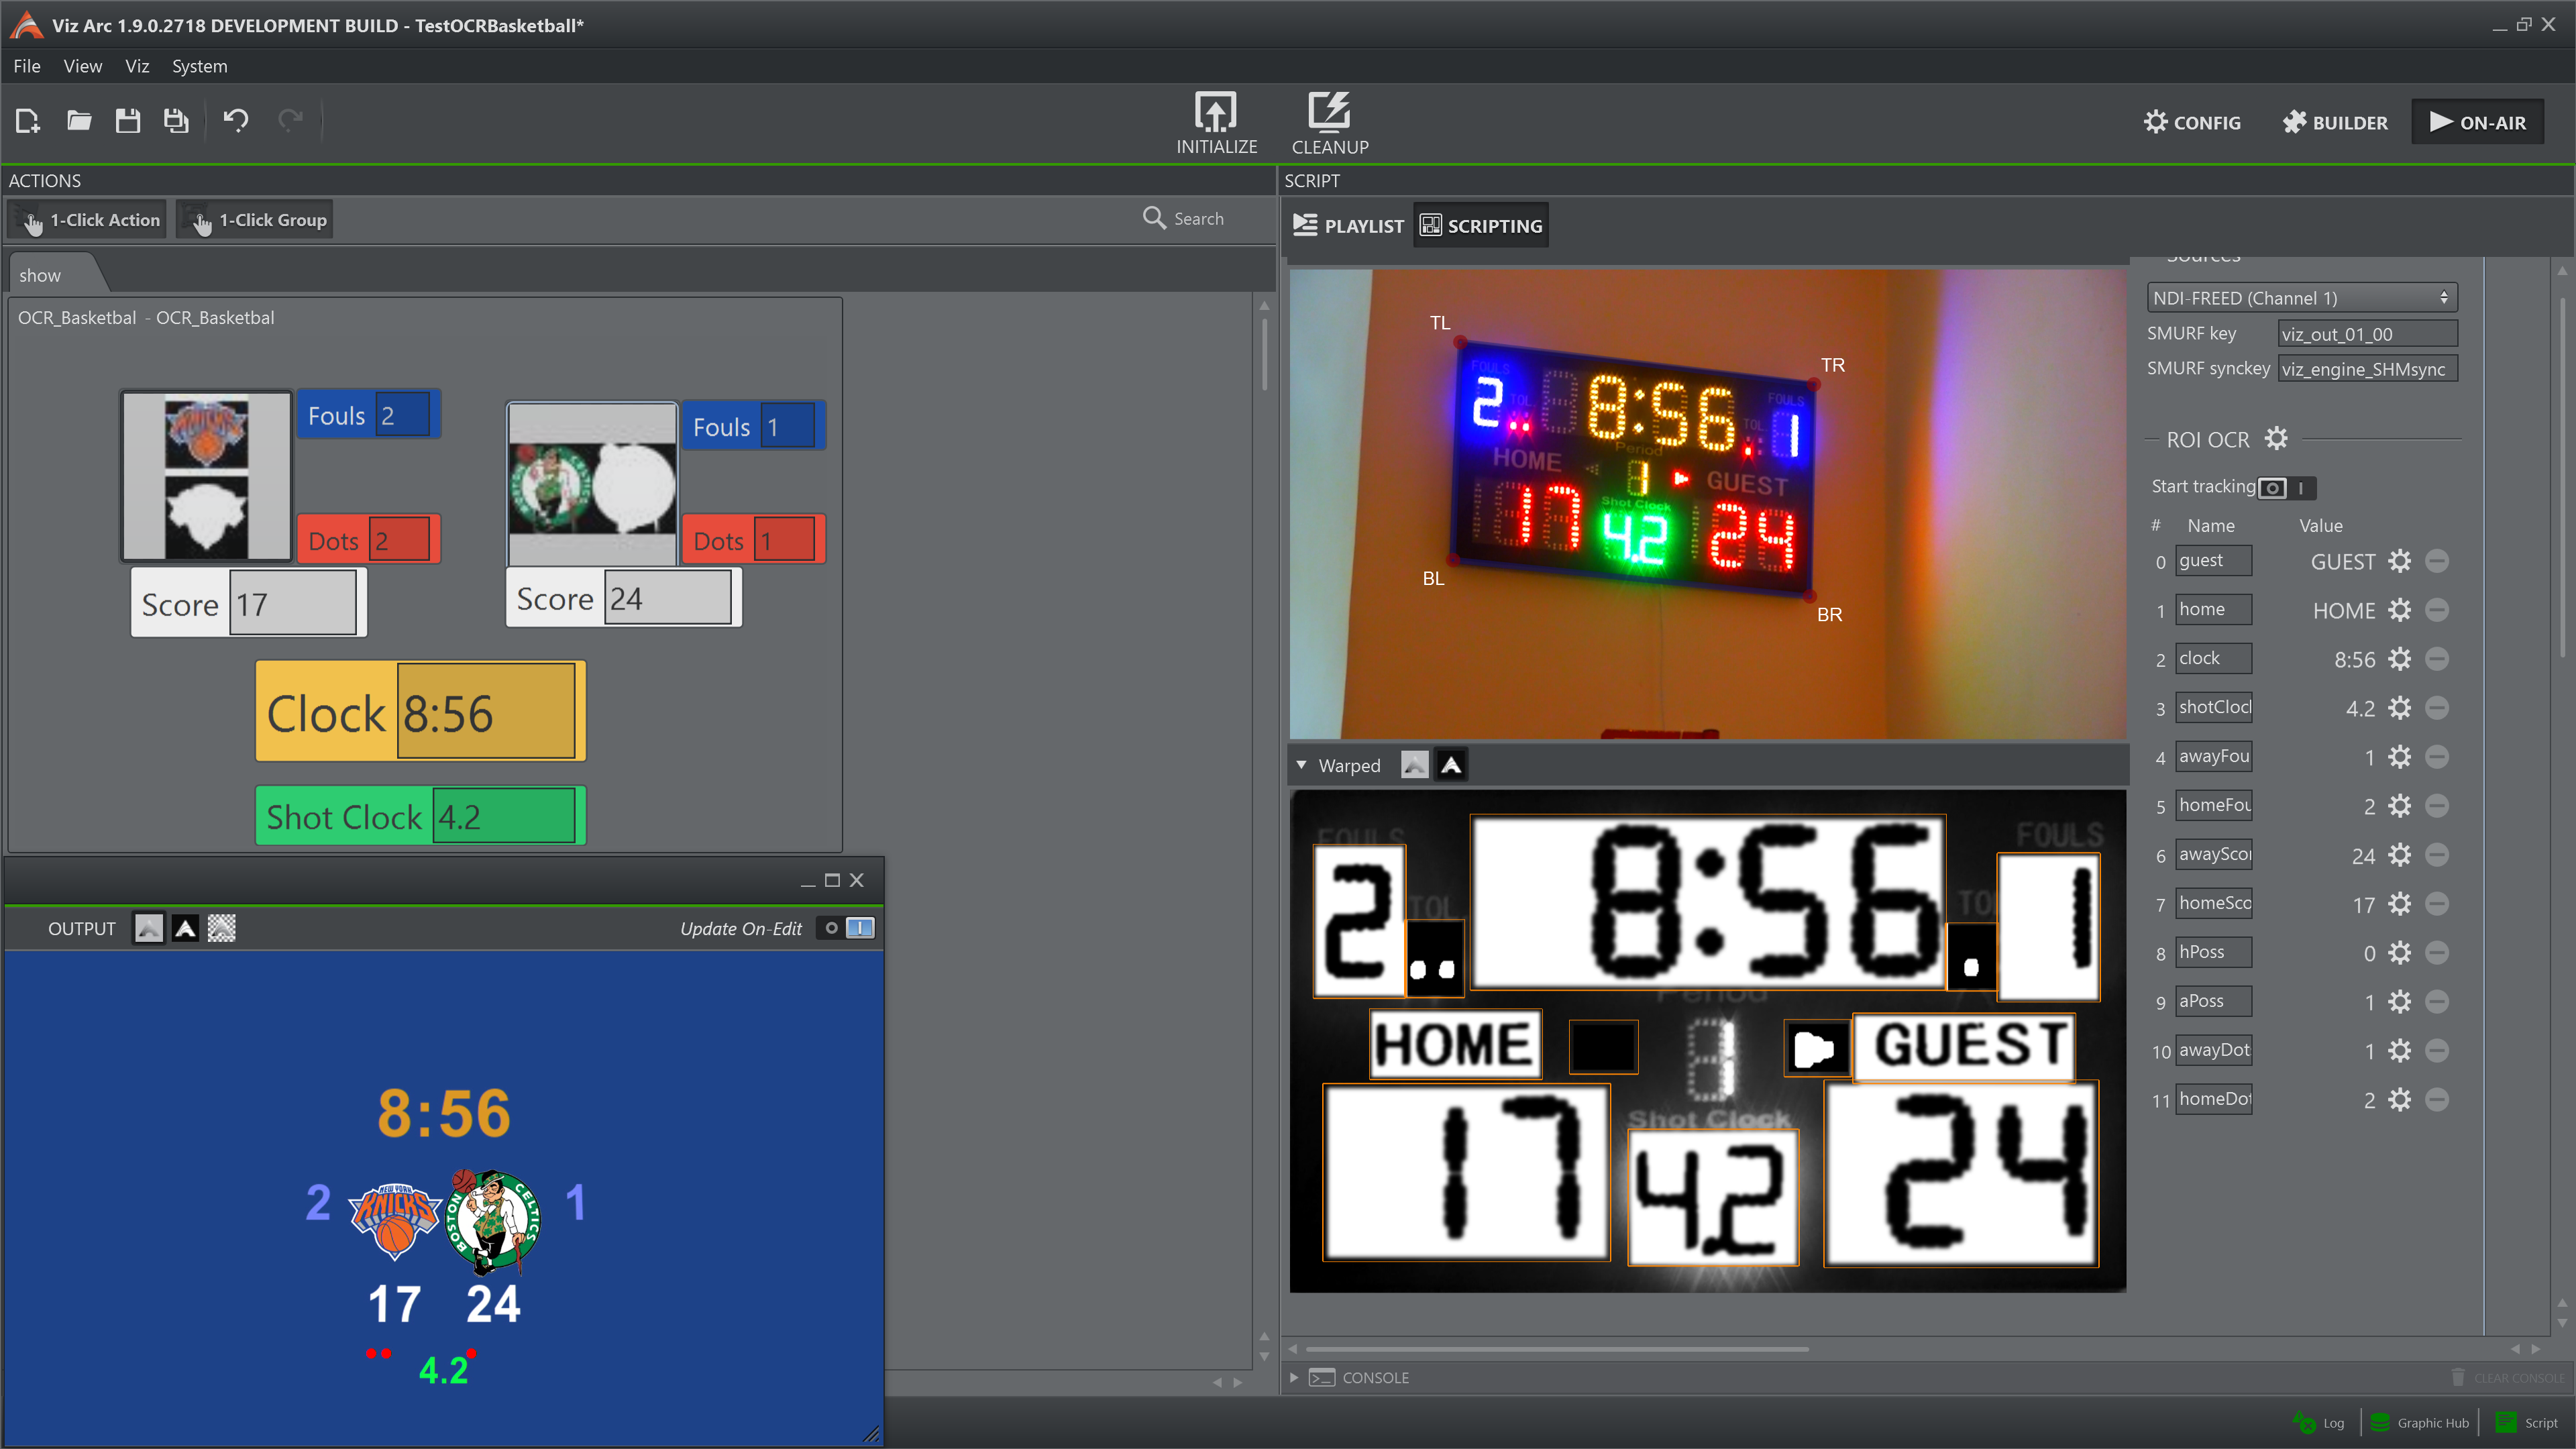Click the New project icon

(28, 121)
